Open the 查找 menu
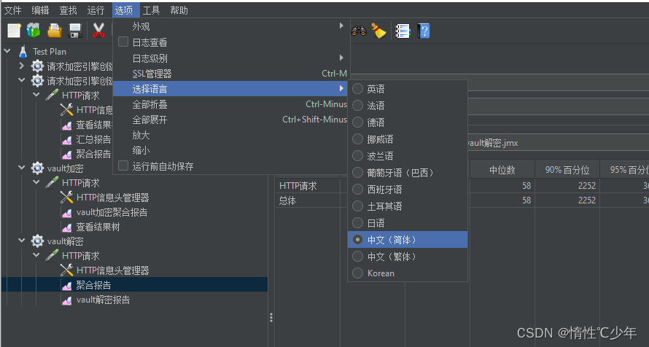Image resolution: width=649 pixels, height=347 pixels. 69,10
